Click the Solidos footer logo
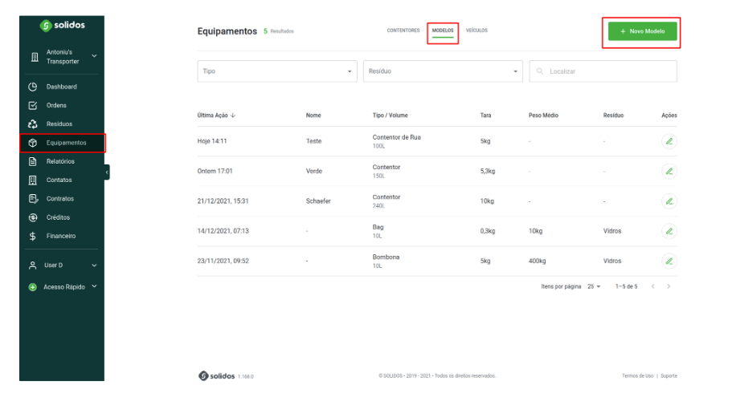 pyautogui.click(x=217, y=375)
